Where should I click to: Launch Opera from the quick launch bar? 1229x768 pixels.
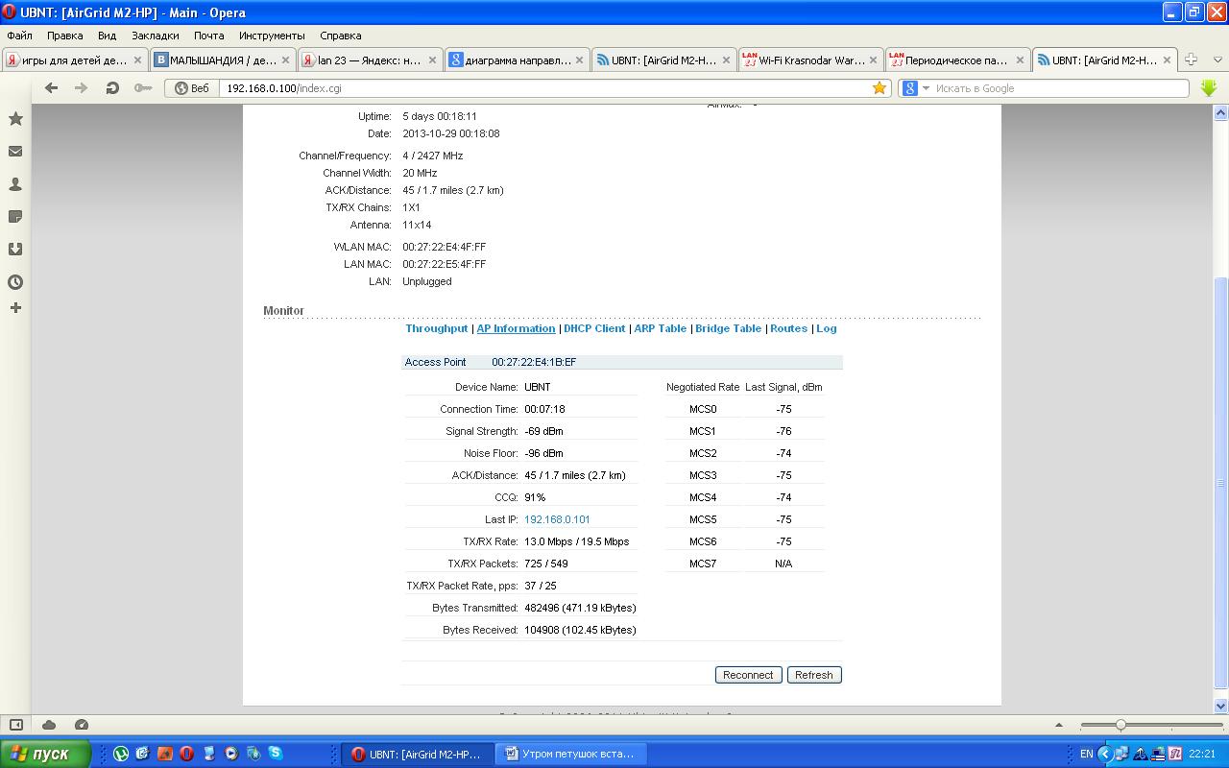coord(187,754)
